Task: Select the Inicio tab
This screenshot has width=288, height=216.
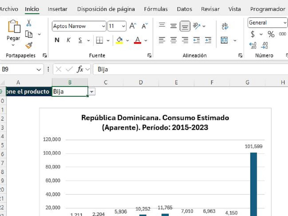Action: (32, 9)
